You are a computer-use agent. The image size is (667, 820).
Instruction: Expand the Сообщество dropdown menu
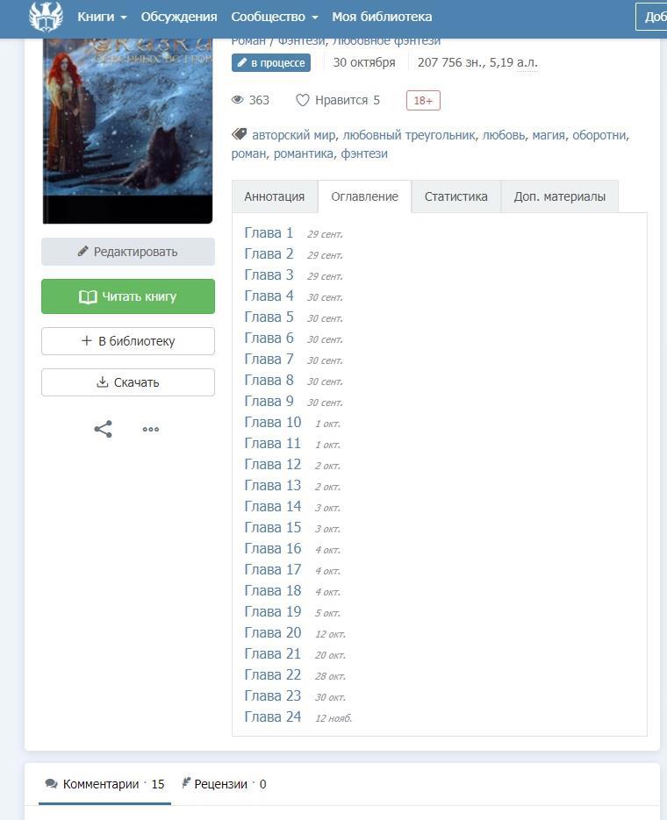click(275, 17)
